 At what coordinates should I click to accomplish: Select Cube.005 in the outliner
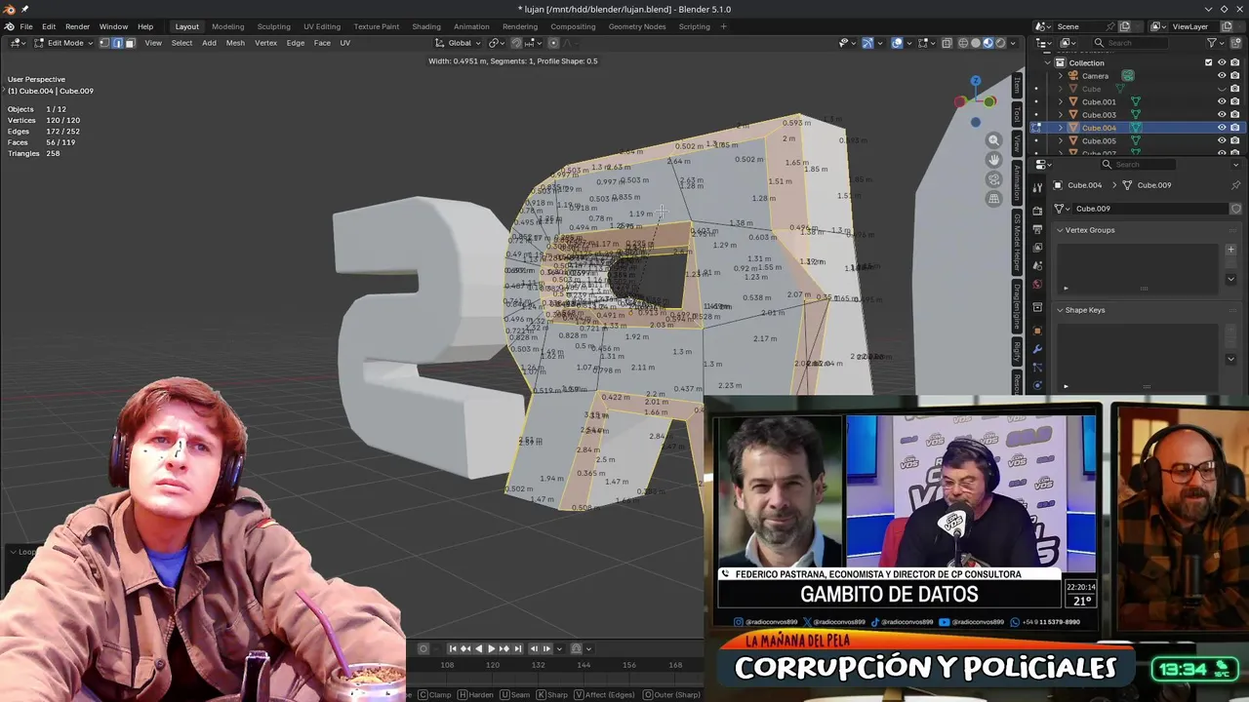(x=1099, y=140)
